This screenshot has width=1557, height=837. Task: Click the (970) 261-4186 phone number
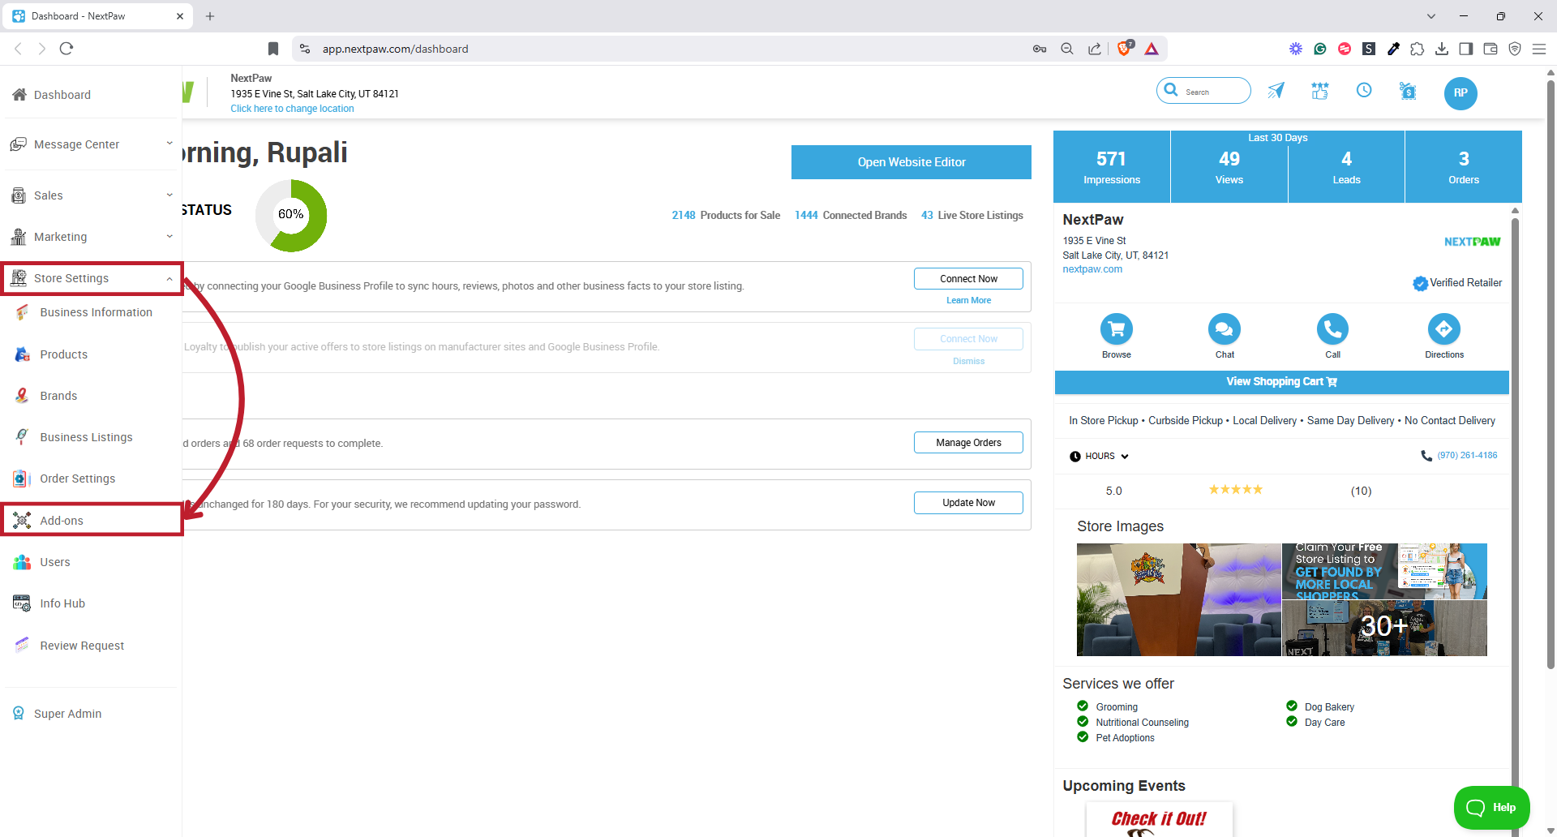point(1467,456)
